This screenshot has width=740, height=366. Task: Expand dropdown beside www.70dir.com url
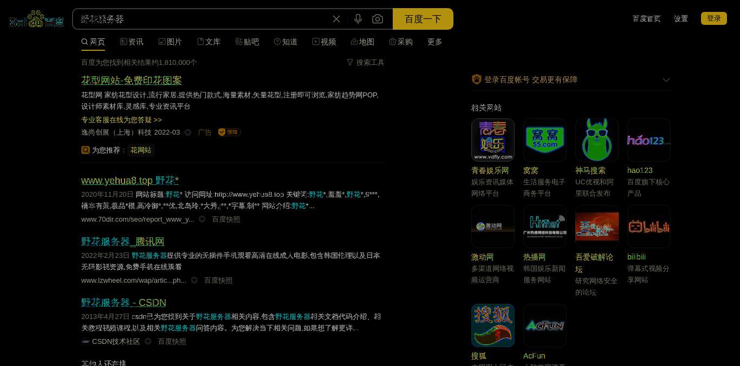(202, 219)
